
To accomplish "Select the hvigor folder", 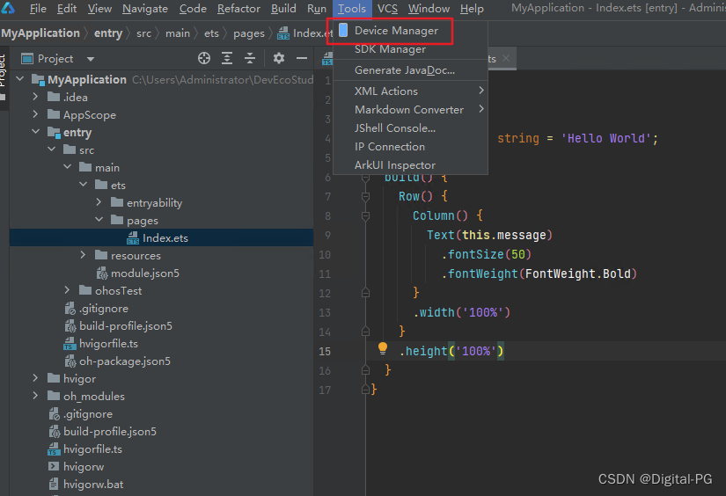I will (x=161, y=379).
